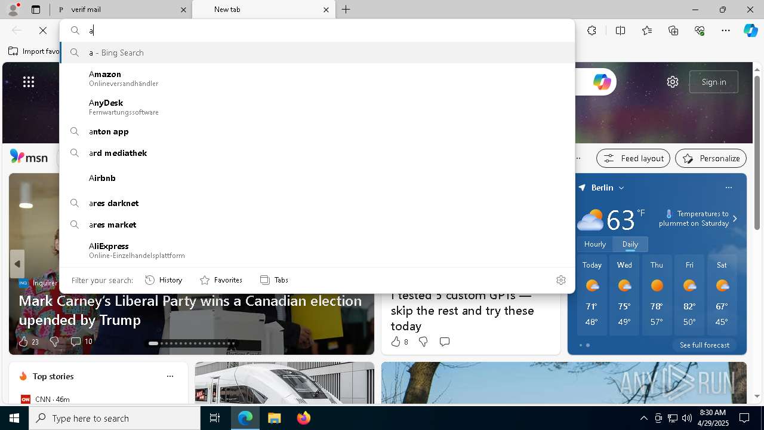Screen dimensions: 764x430
Task: Open the Split screen icon
Action: pyautogui.click(x=620, y=30)
